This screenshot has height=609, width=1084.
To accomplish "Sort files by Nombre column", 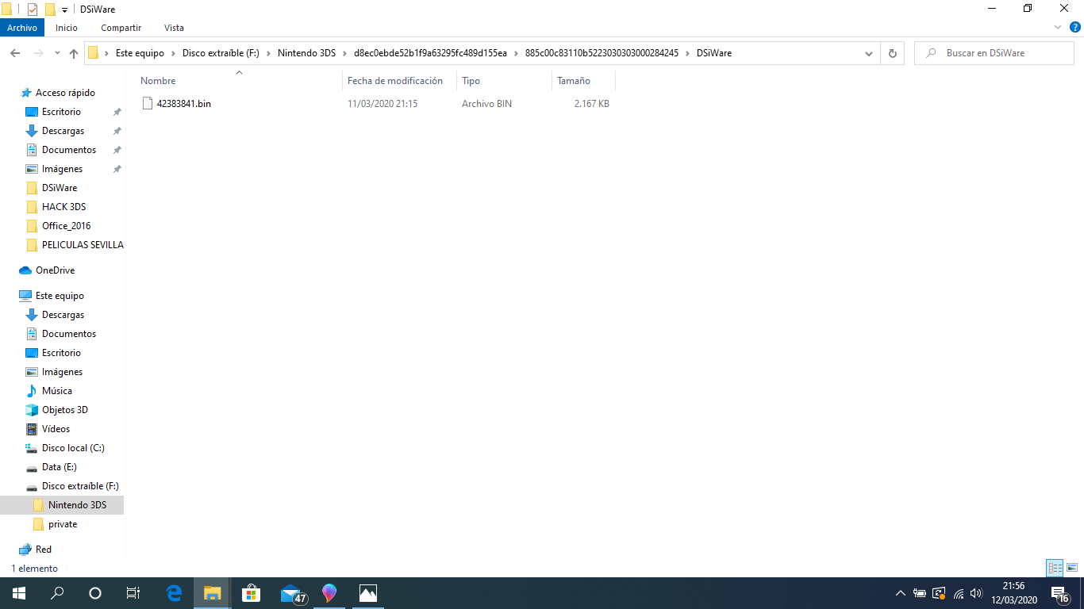I will point(158,81).
